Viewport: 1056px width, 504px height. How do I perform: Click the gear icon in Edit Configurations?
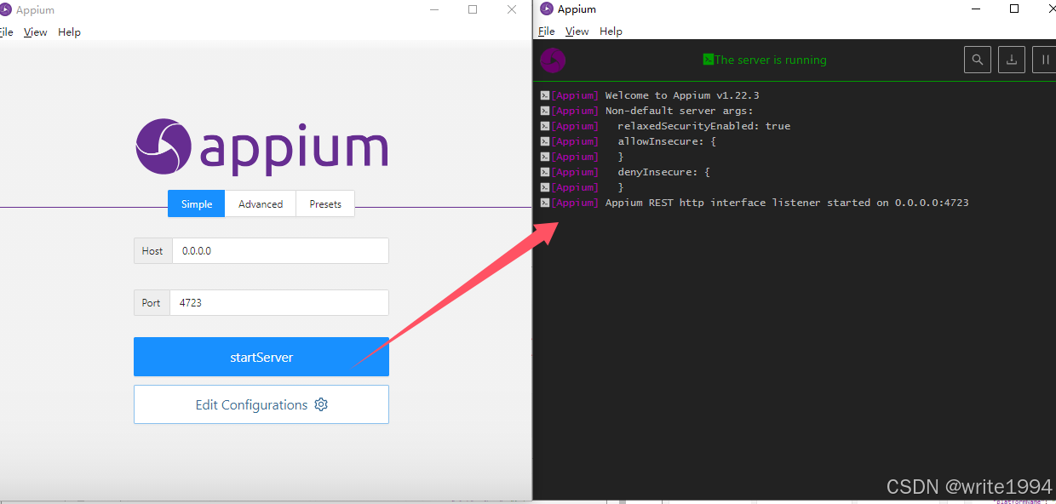point(321,404)
